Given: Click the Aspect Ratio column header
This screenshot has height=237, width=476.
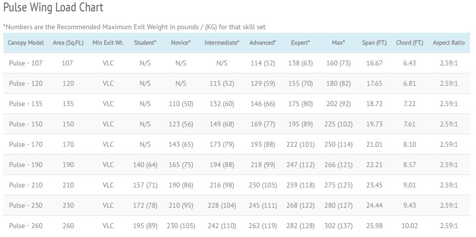Looking at the screenshot, I should coord(449,43).
